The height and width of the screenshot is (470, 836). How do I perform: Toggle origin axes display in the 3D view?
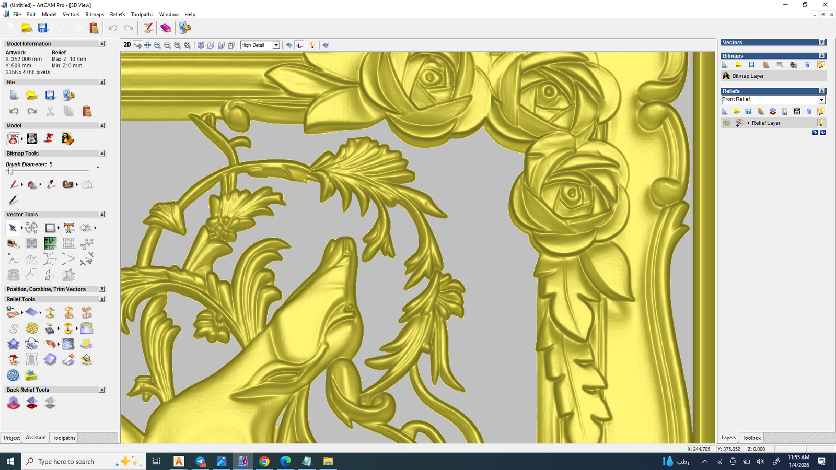point(299,45)
